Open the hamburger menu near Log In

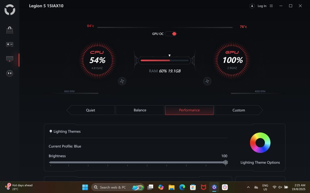click(x=271, y=6)
